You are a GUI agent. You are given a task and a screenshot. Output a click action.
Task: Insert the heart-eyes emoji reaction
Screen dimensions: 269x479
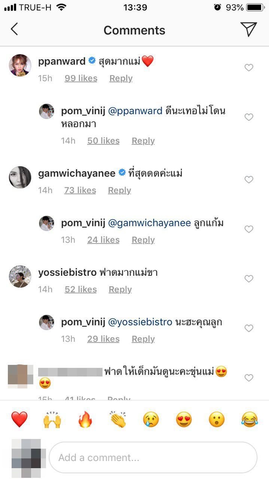coord(184,419)
